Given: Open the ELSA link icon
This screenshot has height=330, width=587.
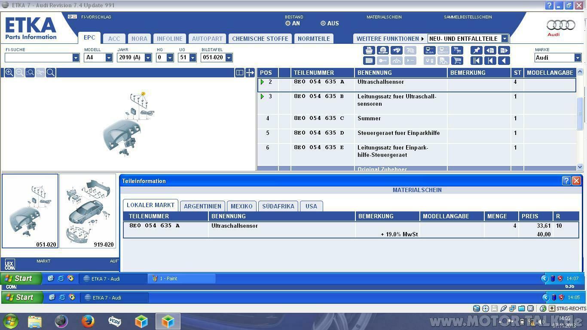Looking at the screenshot, I should (x=429, y=50).
